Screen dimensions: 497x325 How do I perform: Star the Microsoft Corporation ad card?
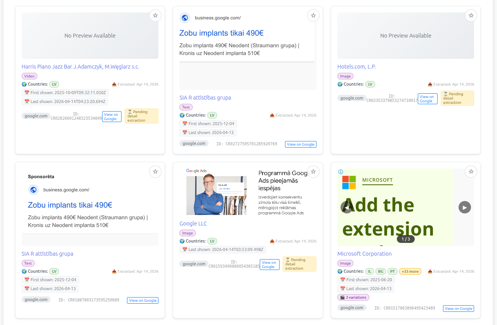click(471, 171)
